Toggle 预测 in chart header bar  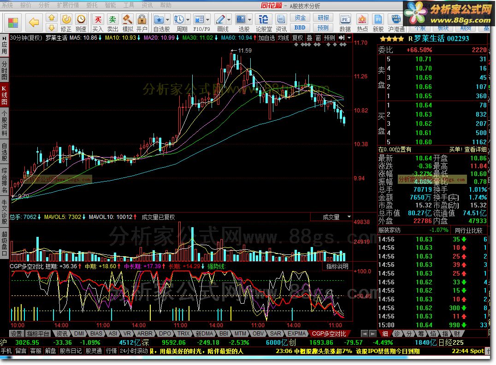click(329, 38)
